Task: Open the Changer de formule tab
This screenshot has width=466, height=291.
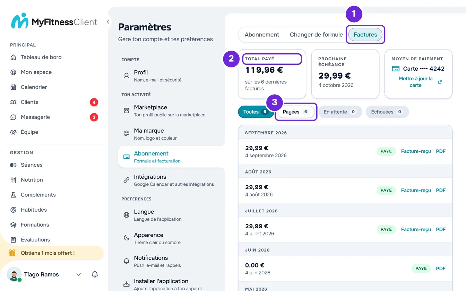Action: (316, 35)
